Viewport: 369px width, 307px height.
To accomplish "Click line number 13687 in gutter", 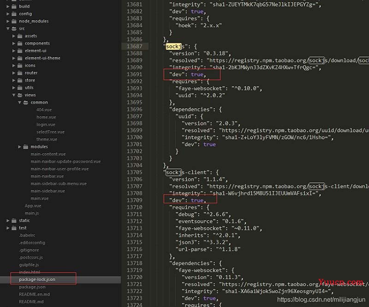I will (x=134, y=47).
